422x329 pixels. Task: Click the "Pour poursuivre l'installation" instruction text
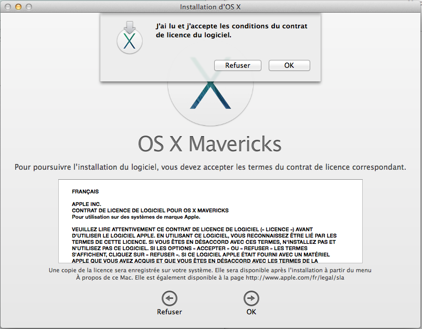point(210,167)
